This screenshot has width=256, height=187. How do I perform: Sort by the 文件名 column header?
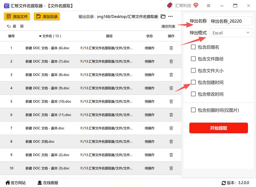(50, 36)
